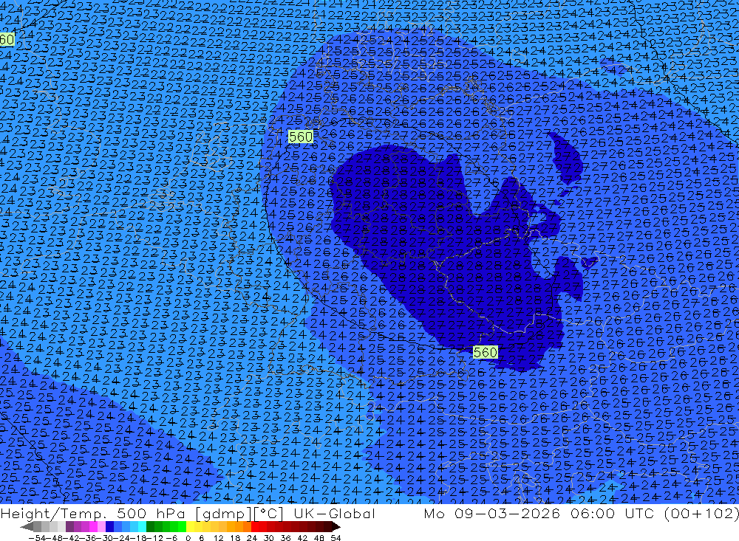This screenshot has height=541, width=739.
Task: Click the 'Mo 09-03-2026' date text
Action: [491, 513]
